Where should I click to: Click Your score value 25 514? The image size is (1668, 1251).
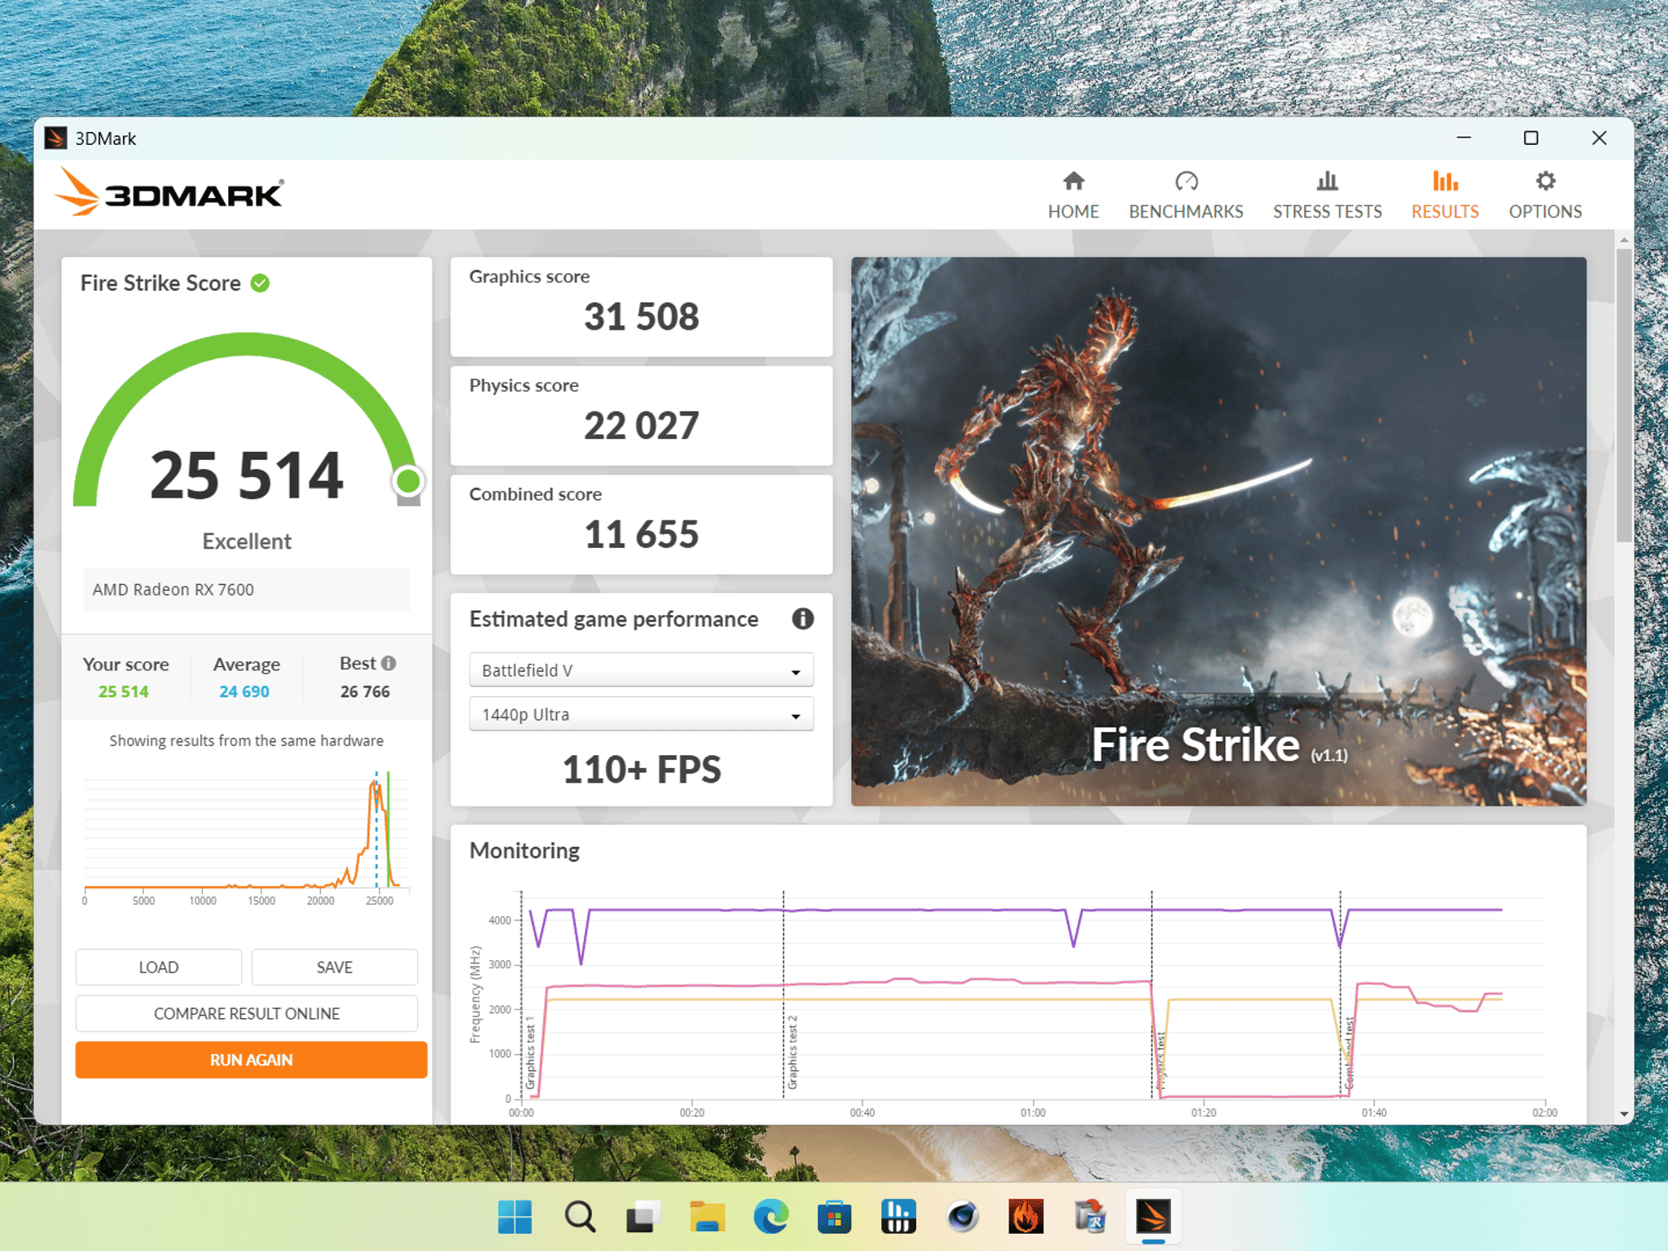(x=124, y=691)
